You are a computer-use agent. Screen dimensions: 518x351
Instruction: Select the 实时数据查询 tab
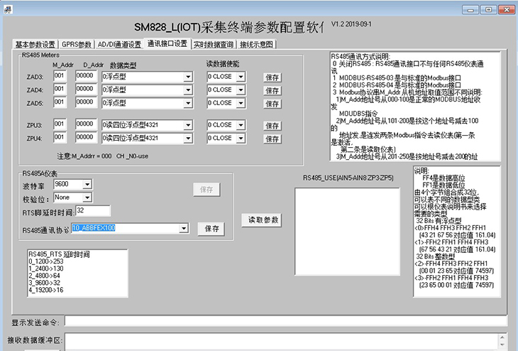[214, 44]
